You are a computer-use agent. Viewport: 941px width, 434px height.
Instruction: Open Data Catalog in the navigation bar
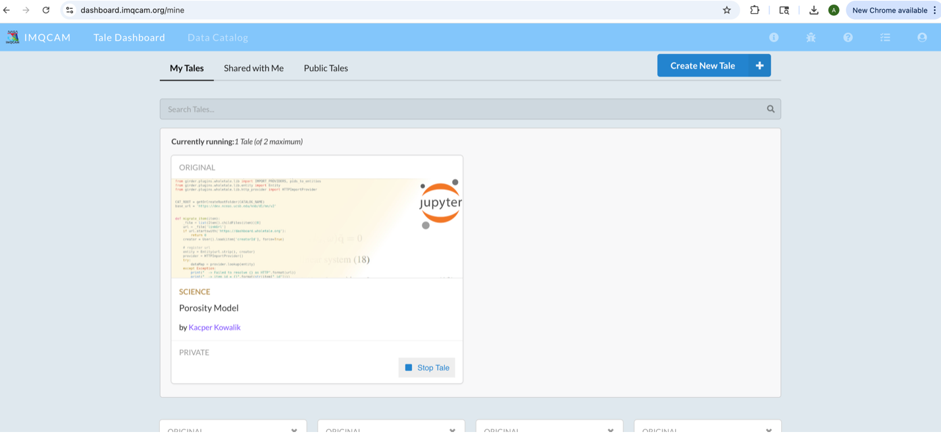pos(218,37)
